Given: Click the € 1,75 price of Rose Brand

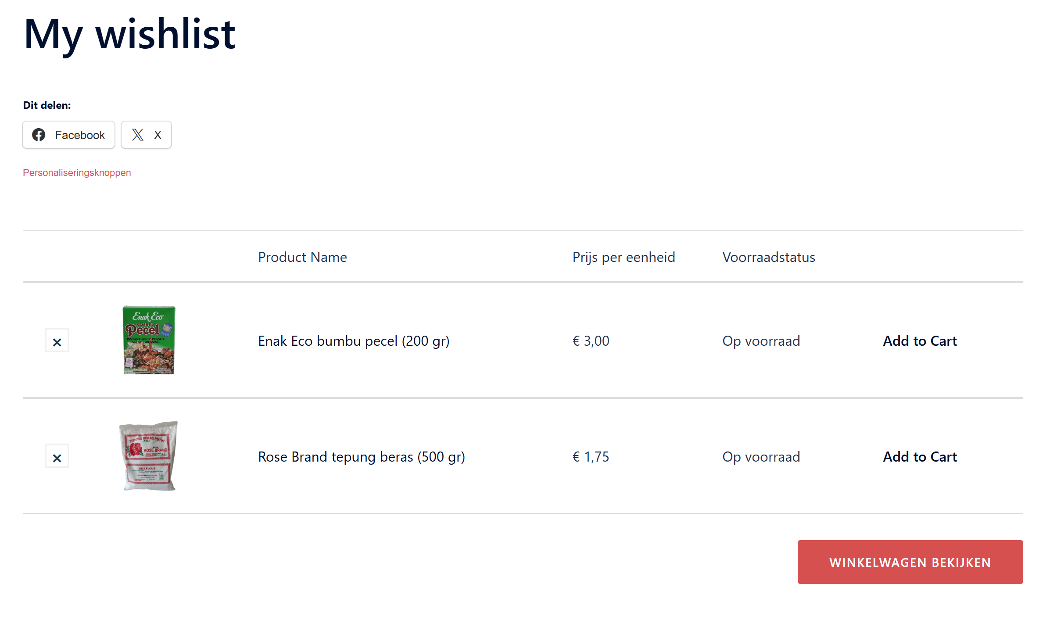Looking at the screenshot, I should click(591, 457).
